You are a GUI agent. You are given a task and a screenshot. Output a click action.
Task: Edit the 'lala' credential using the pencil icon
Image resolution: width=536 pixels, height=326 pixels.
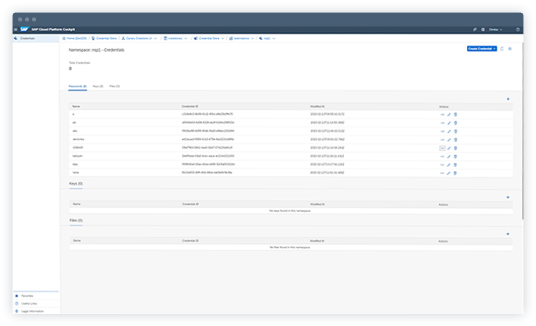click(x=448, y=164)
